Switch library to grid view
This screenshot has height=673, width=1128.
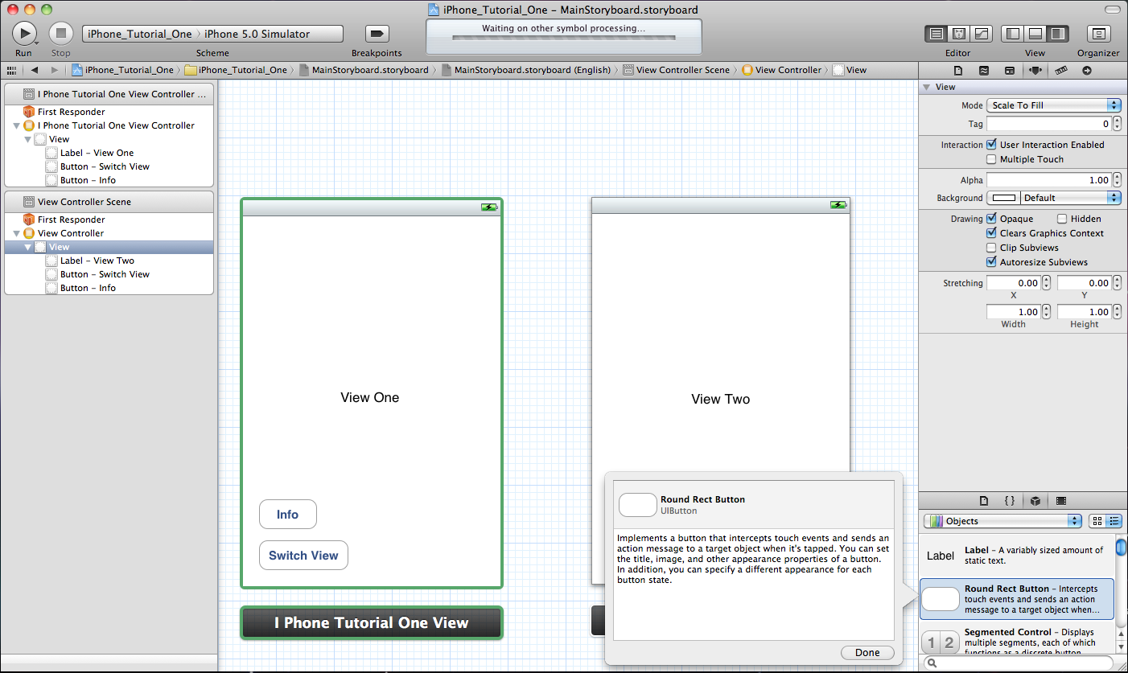(1096, 520)
